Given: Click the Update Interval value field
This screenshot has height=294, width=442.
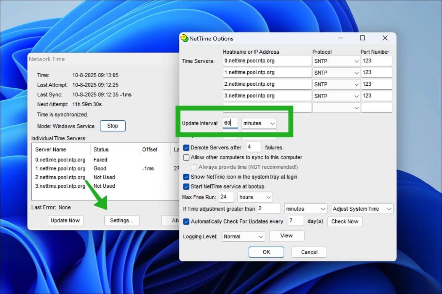Looking at the screenshot, I should coord(230,123).
